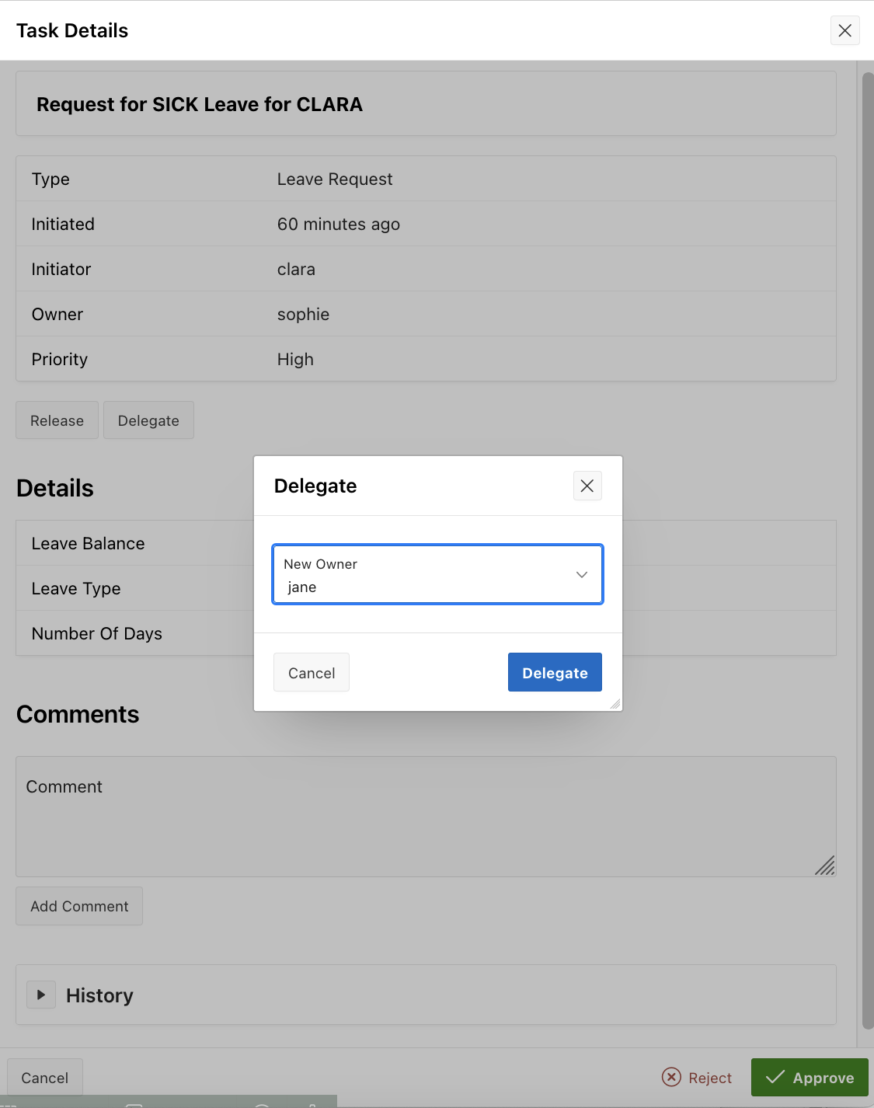Click the Approve checkmark icon
874x1108 pixels.
tap(775, 1077)
